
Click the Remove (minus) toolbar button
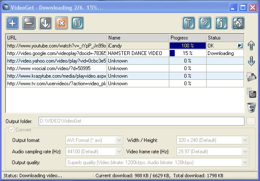click(29, 23)
